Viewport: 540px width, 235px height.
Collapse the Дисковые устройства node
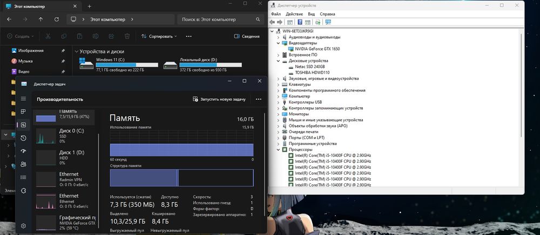(x=278, y=61)
